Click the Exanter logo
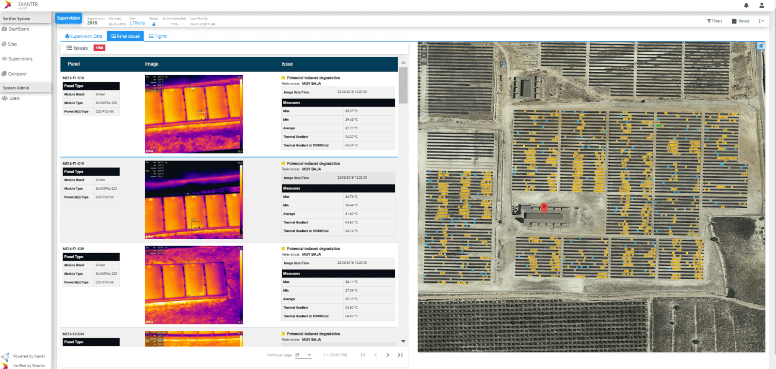776x369 pixels. [x=8, y=5]
